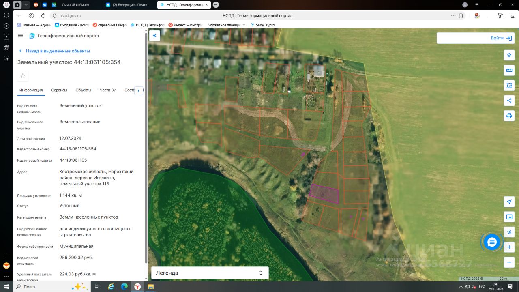
Task: Collapse the information side panel
Action: pyautogui.click(x=154, y=36)
